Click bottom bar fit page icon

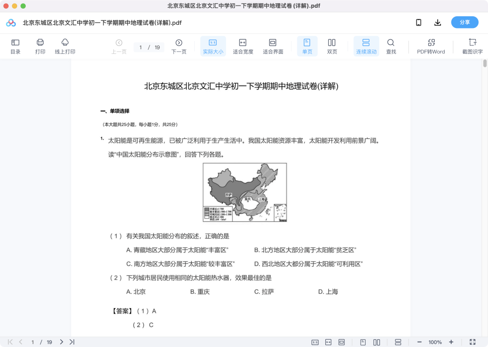[342, 342]
